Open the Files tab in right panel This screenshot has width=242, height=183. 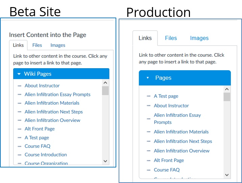171,38
